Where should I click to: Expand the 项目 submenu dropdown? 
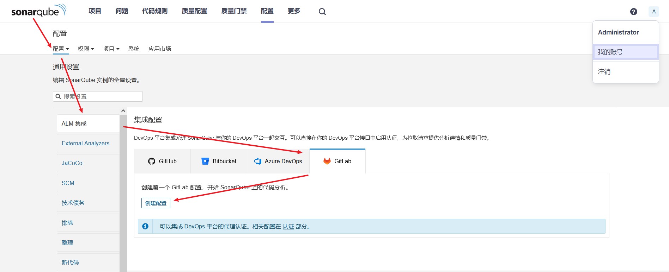[x=111, y=49]
